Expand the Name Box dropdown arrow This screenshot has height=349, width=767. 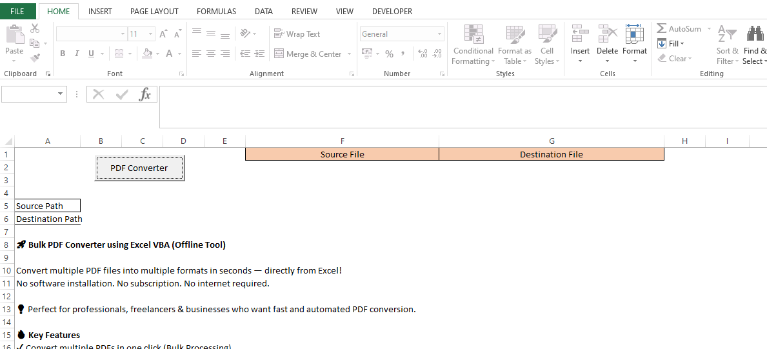point(61,94)
